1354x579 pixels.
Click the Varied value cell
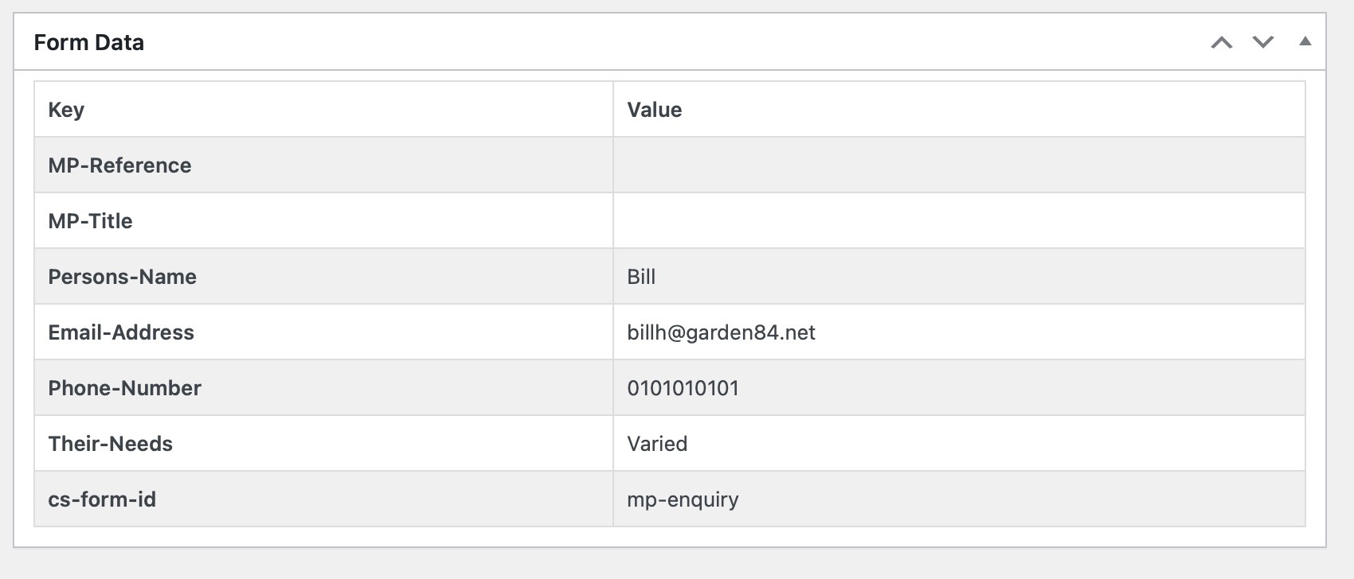(657, 444)
